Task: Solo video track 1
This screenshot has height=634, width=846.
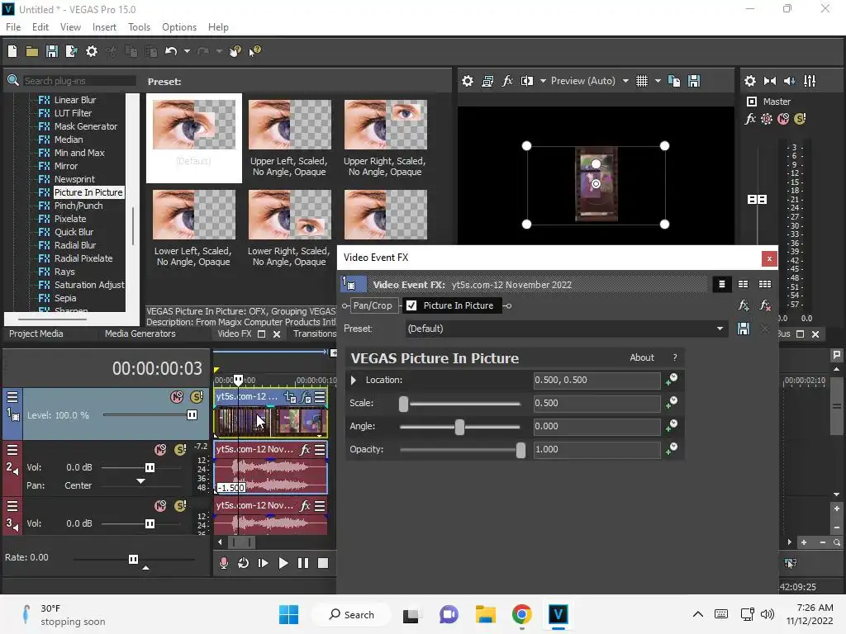Action: 197,397
